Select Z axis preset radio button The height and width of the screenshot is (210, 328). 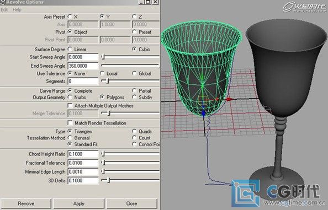134,17
